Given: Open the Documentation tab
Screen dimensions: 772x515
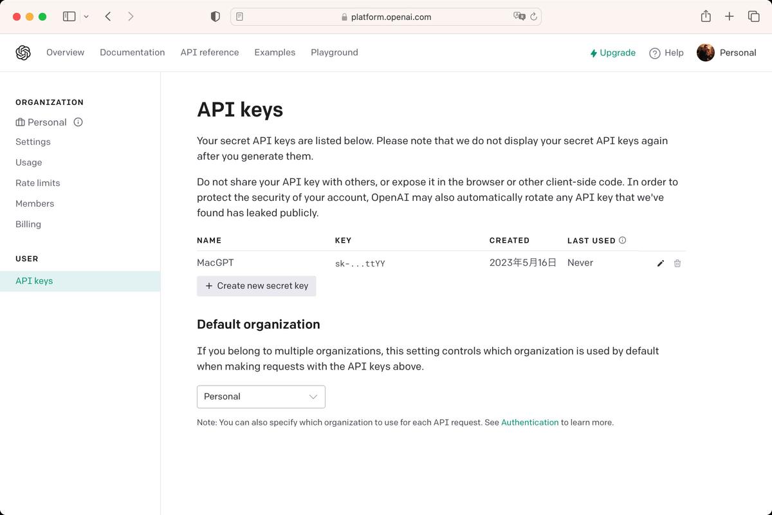Looking at the screenshot, I should click(x=132, y=53).
